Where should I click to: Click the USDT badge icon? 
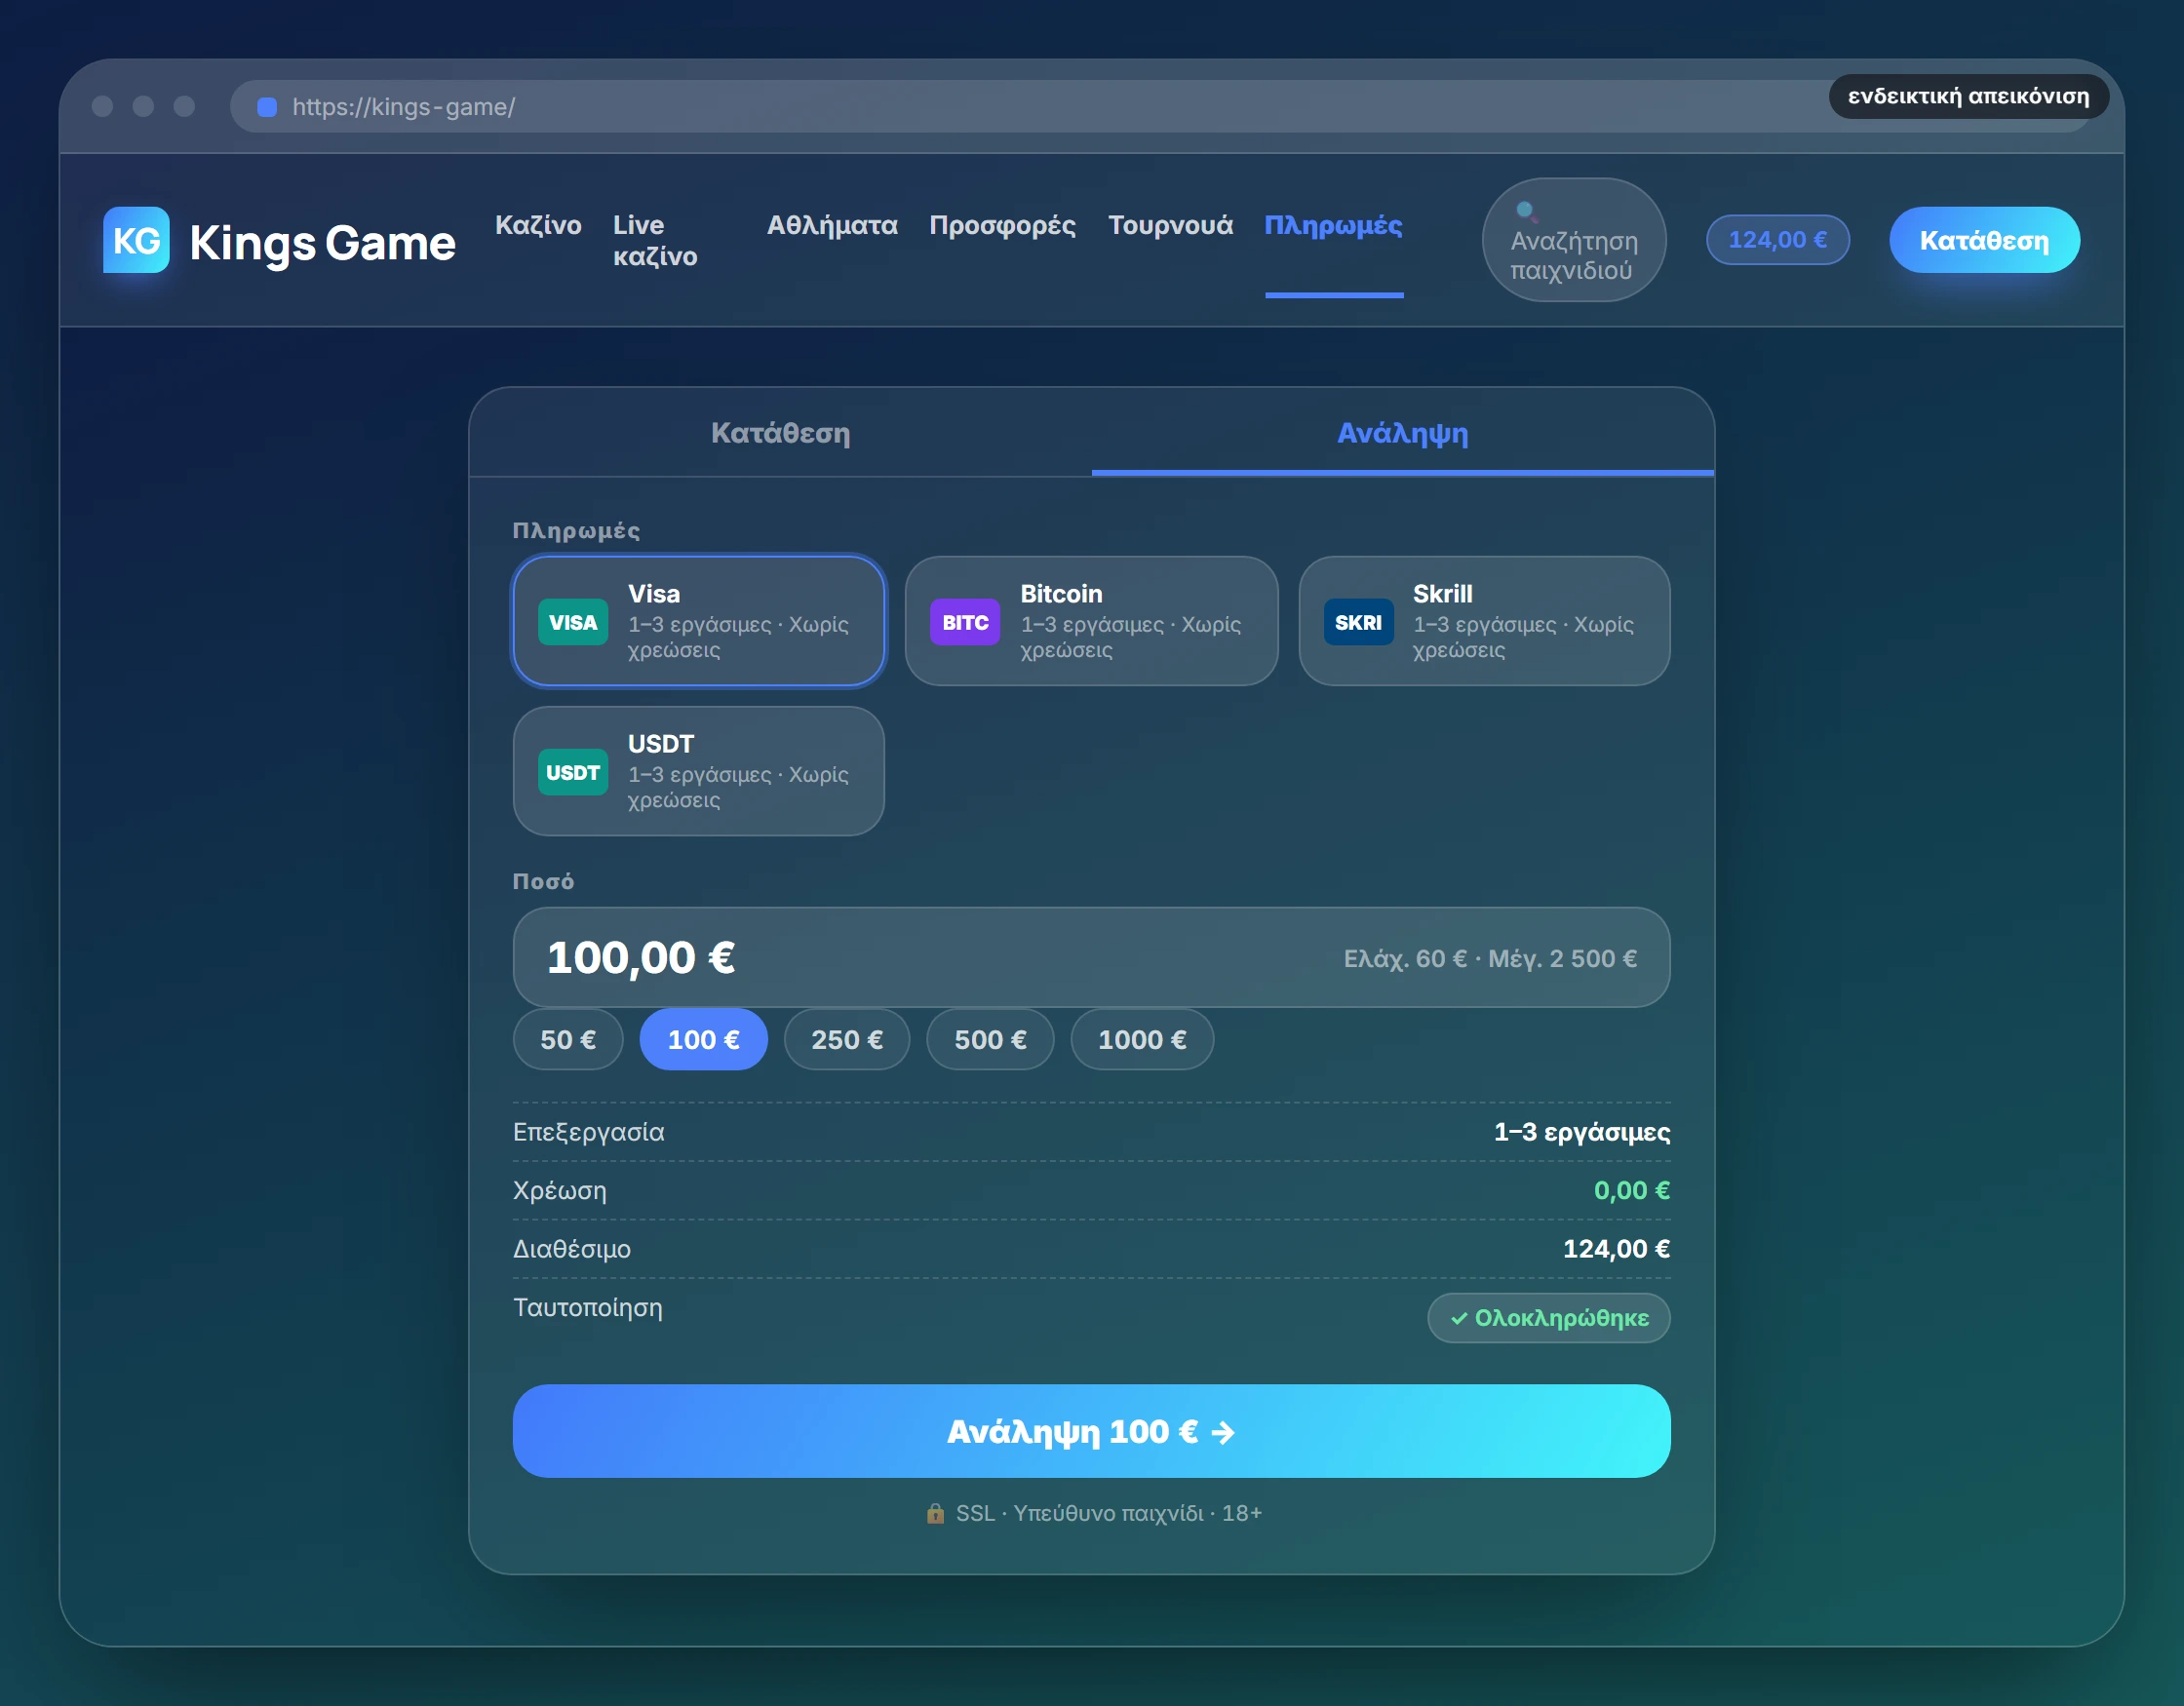coord(573,772)
